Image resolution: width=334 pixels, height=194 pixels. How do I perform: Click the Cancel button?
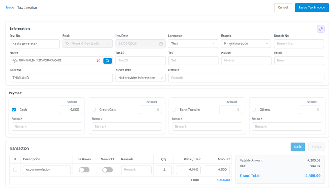click(x=282, y=7)
